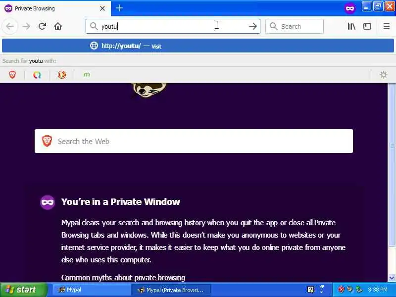The height and width of the screenshot is (297, 396).
Task: Search youtu with the multicolor circle engine
Action: tap(37, 75)
